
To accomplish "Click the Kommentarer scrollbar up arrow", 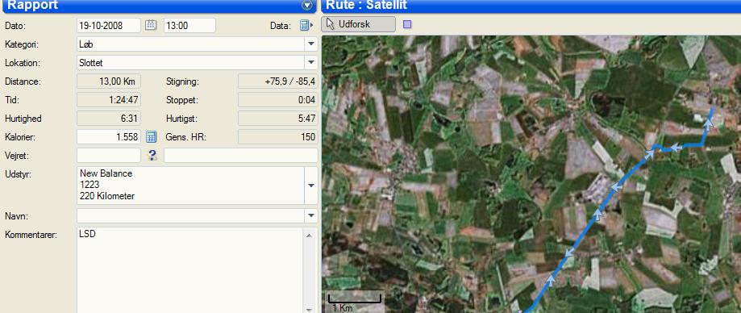I will [x=309, y=235].
